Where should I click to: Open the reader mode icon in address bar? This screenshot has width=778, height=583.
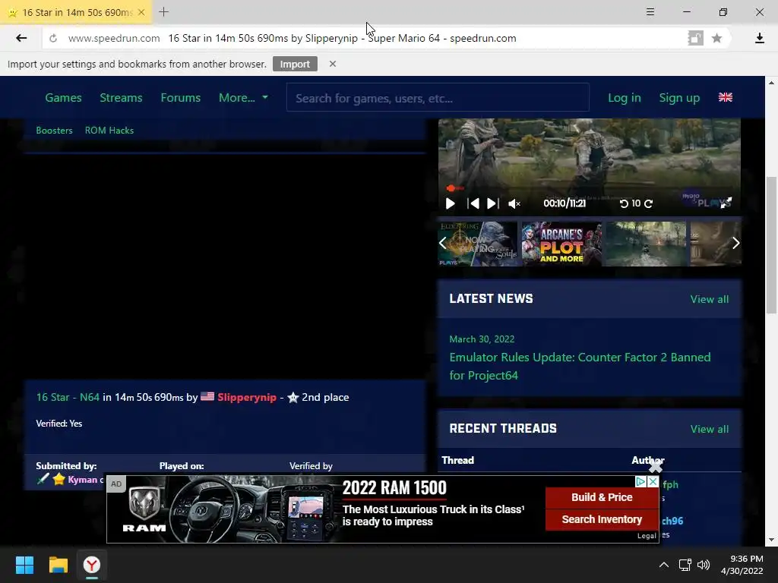[695, 38]
